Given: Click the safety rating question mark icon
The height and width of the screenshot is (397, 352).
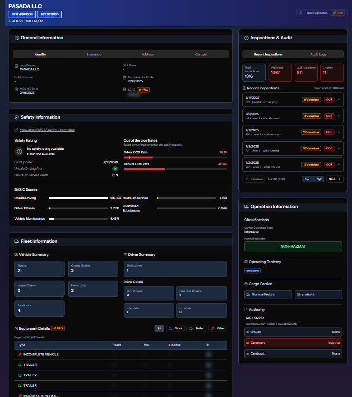Looking at the screenshot, I should point(19,152).
